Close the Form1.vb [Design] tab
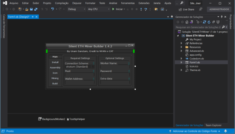This screenshot has height=134, width=235. click(x=37, y=17)
